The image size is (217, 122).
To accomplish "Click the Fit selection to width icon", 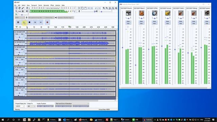I will pyautogui.click(x=110, y=8).
